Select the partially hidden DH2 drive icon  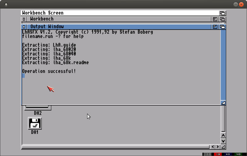pyautogui.click(x=38, y=108)
